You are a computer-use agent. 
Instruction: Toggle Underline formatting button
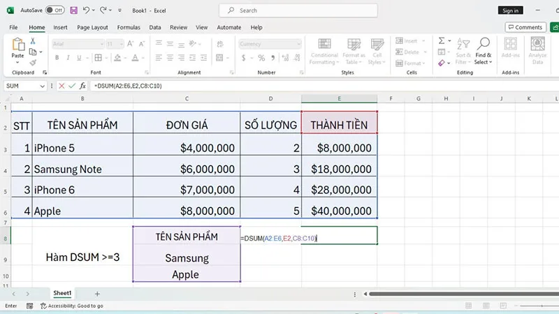[79, 58]
